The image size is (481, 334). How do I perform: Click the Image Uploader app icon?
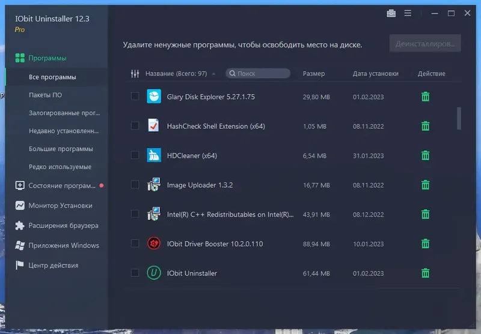pyautogui.click(x=154, y=185)
